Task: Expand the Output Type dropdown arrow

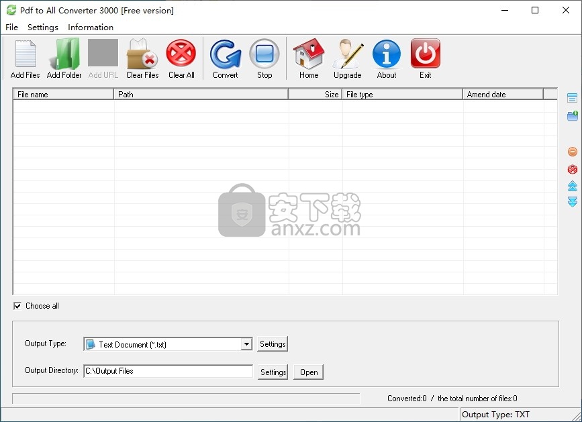Action: (x=246, y=344)
